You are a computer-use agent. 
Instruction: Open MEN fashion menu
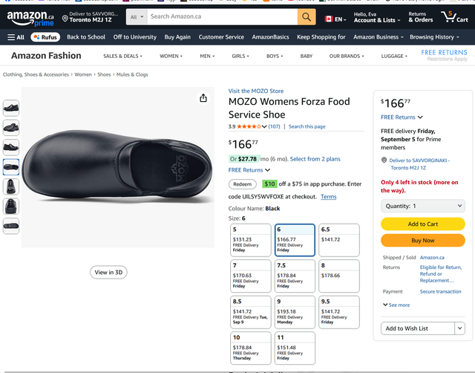207,56
